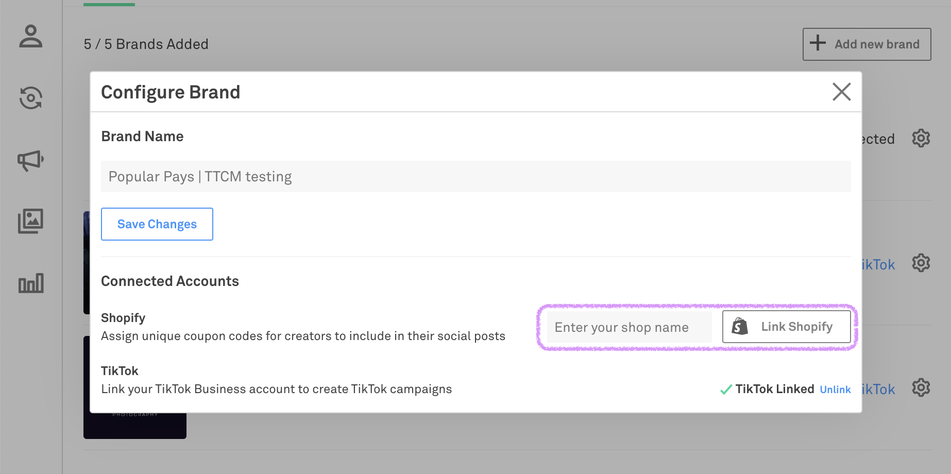Click the gear icon on the bottom brand row
This screenshot has height=474, width=951.
pos(921,387)
